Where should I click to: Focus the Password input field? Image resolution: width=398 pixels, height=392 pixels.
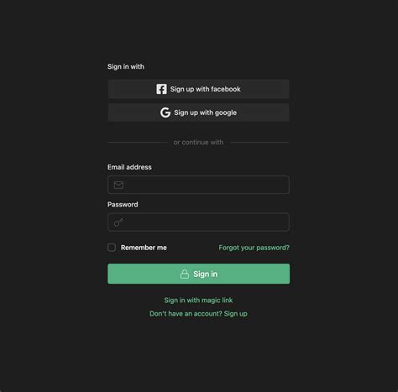click(x=198, y=222)
